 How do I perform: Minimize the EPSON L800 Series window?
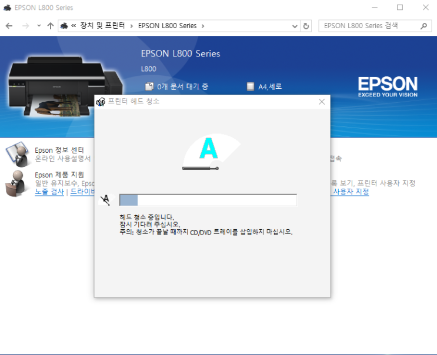(x=375, y=8)
